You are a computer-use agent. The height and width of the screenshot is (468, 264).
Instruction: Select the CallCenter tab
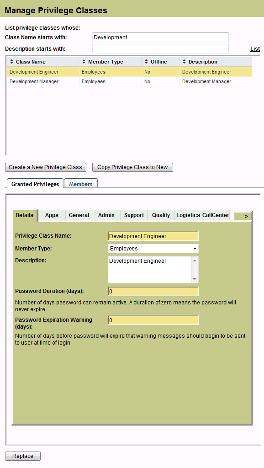216,215
